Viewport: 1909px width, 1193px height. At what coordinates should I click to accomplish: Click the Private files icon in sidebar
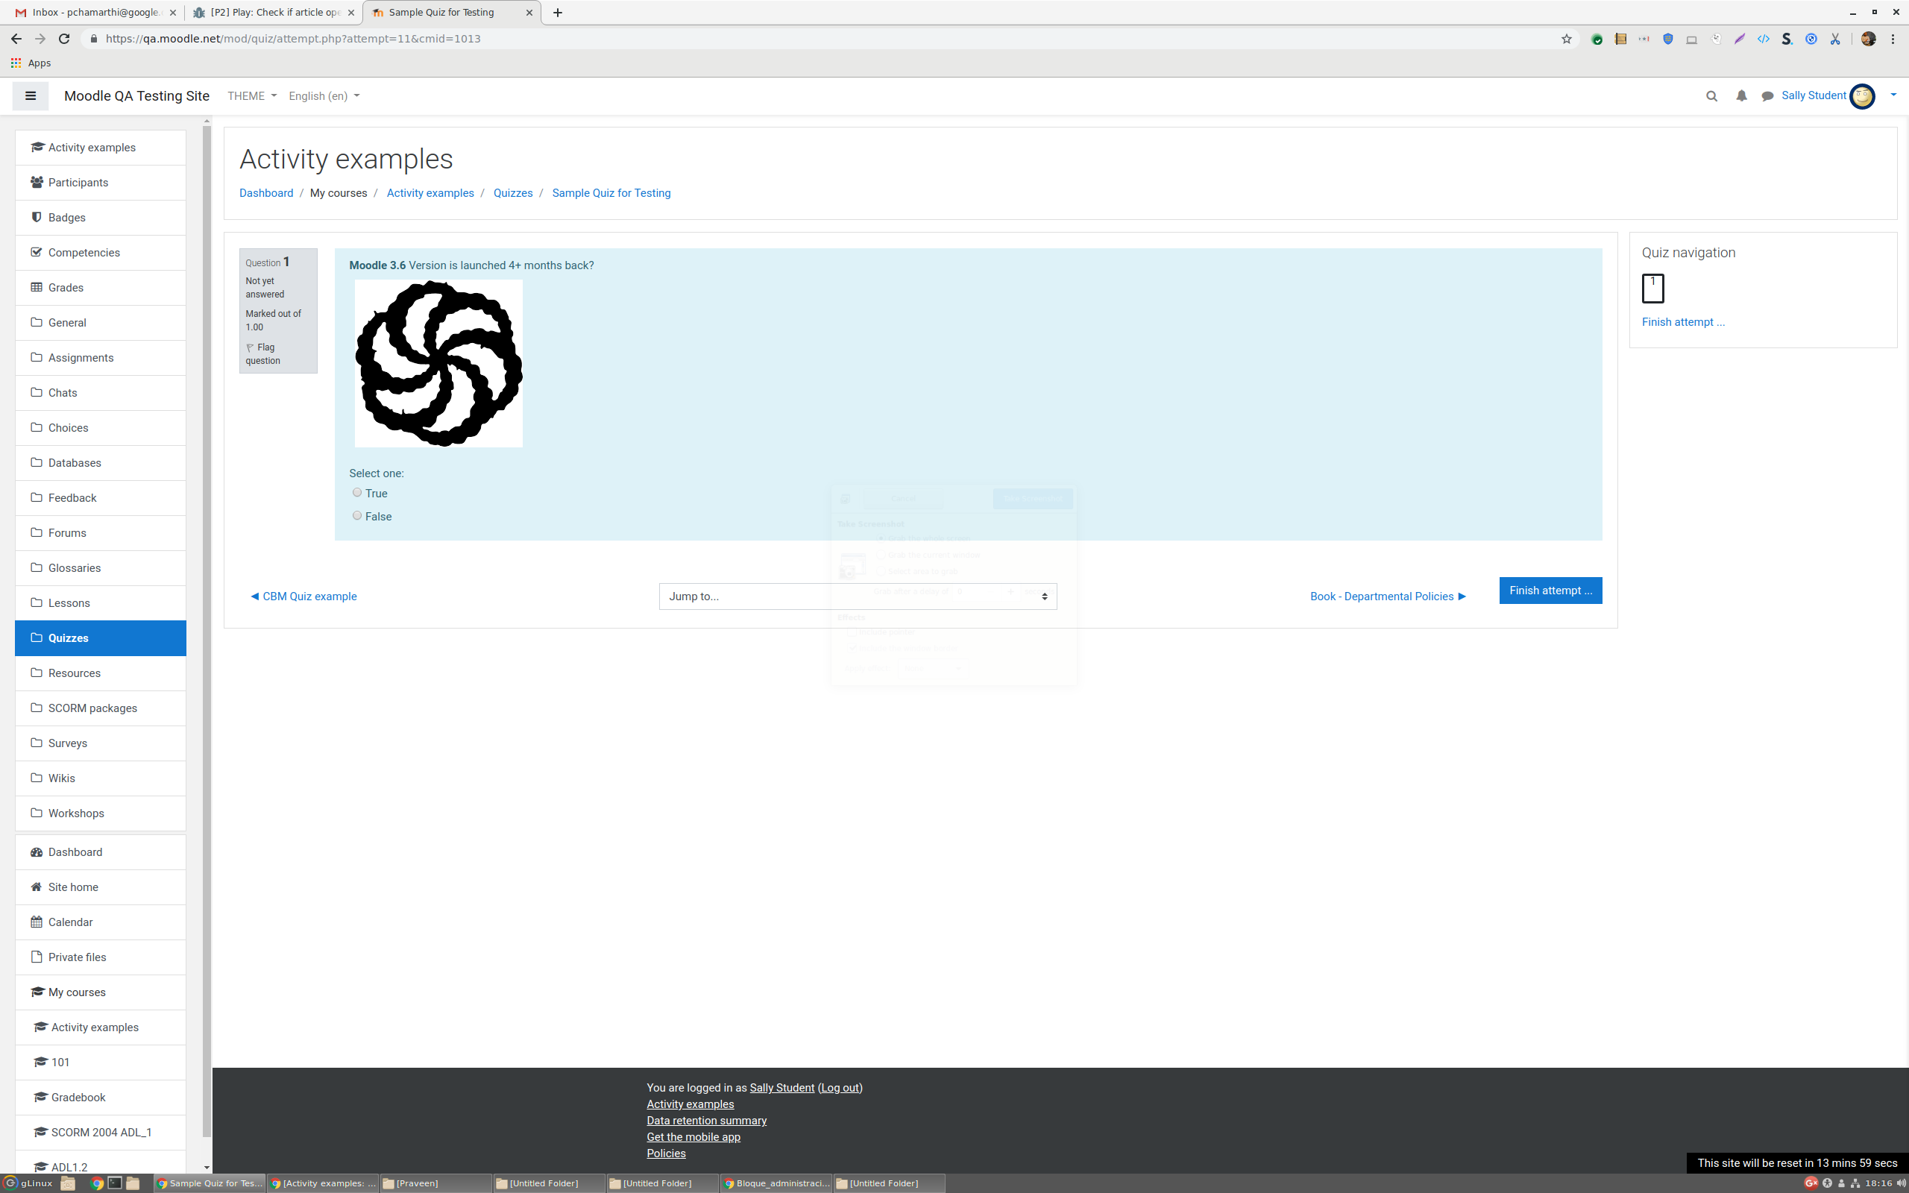37,957
